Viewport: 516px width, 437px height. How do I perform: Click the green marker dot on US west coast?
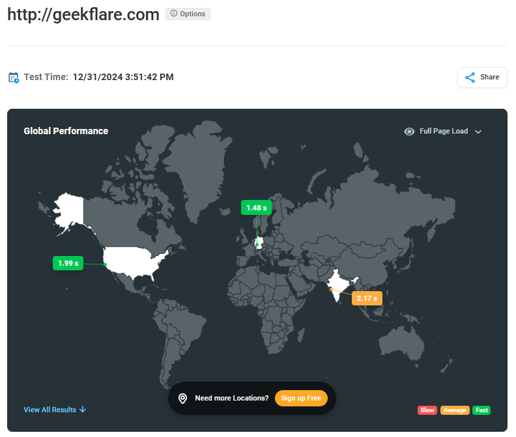coord(106,264)
